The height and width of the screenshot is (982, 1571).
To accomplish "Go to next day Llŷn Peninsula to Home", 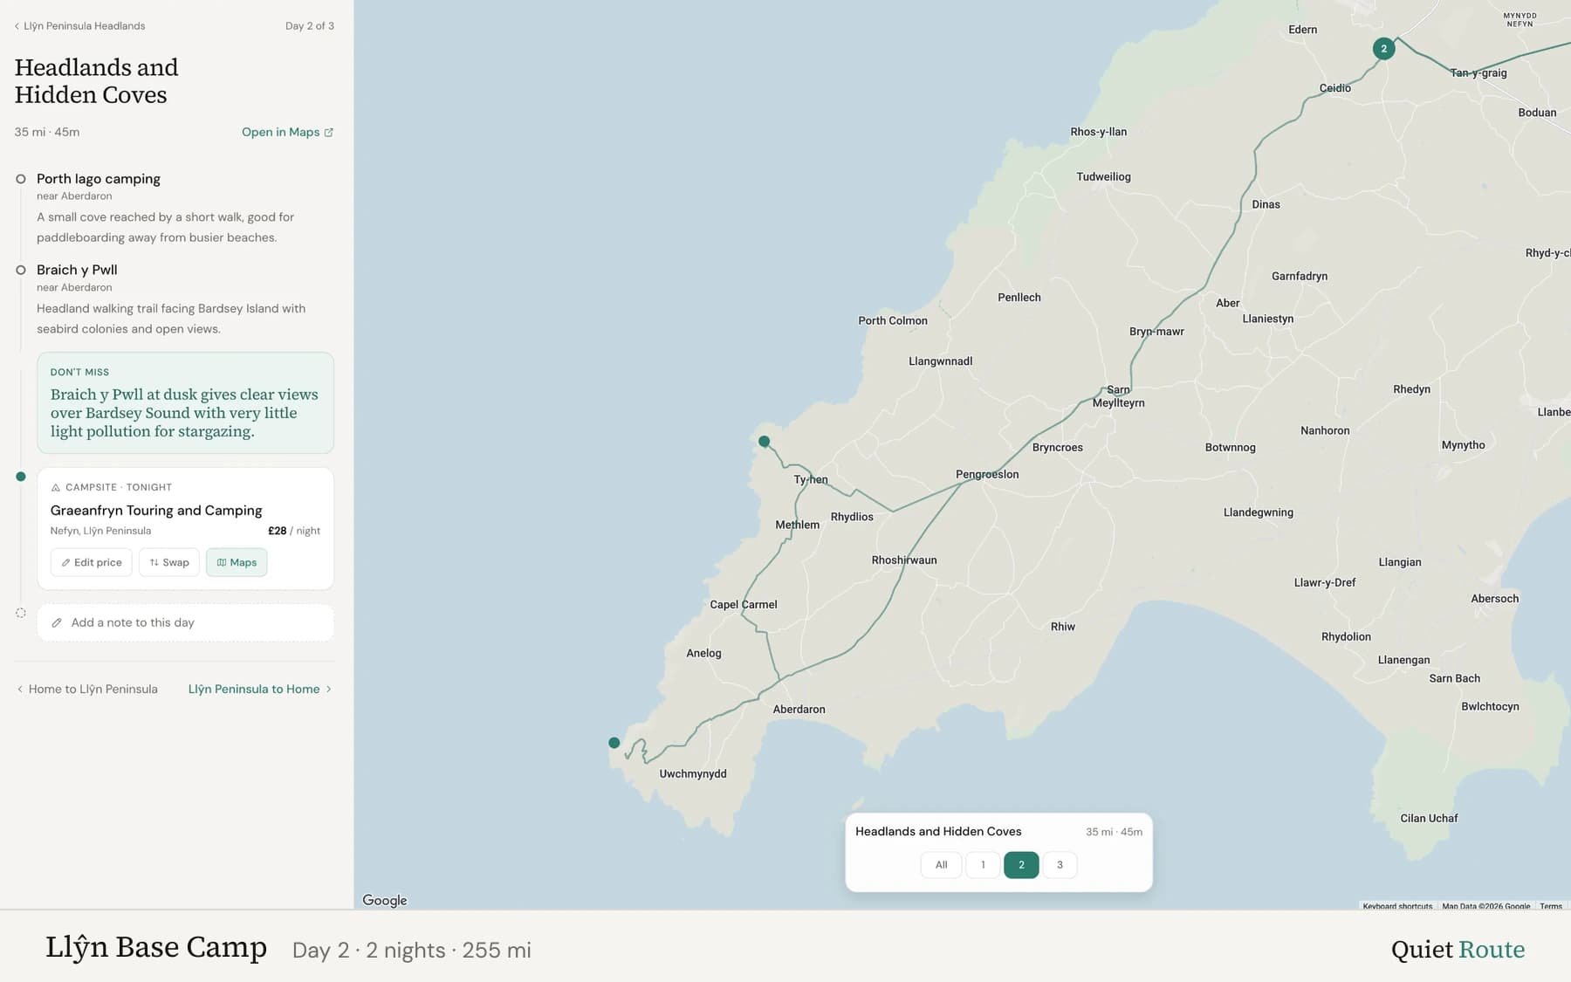I will pos(260,690).
